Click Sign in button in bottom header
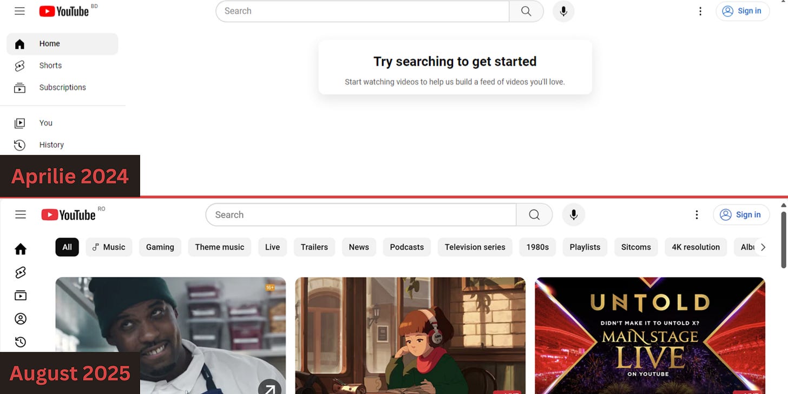 [741, 215]
